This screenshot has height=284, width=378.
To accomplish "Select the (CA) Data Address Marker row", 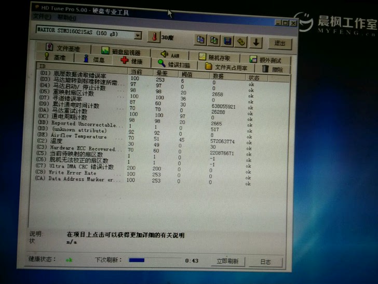I will [x=142, y=180].
